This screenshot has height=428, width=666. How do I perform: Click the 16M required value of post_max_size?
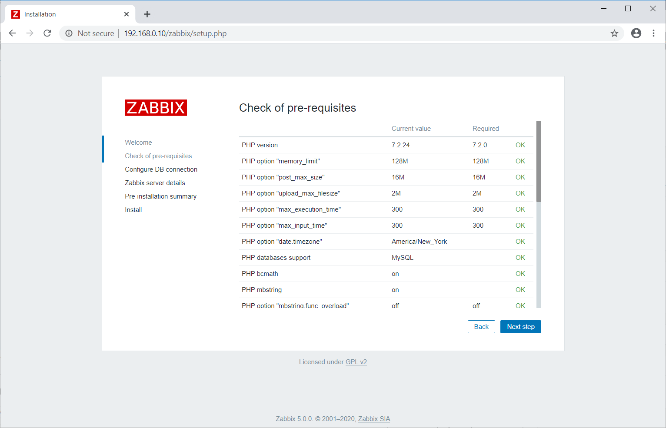tap(479, 177)
